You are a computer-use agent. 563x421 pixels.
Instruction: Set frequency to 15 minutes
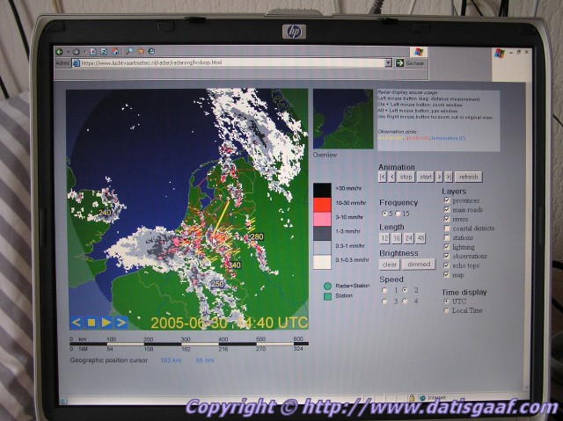coord(398,214)
